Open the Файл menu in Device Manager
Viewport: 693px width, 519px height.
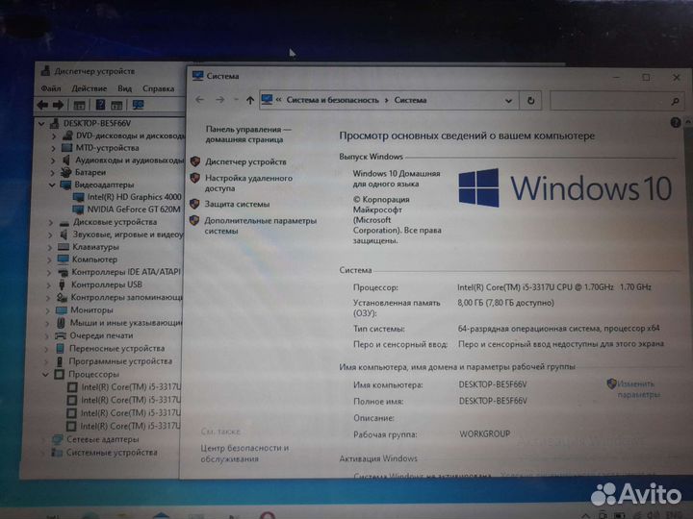pyautogui.click(x=51, y=88)
